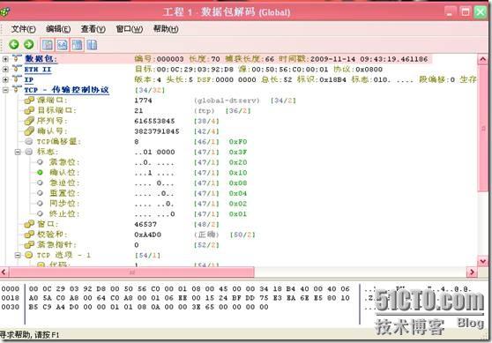Click the 急迫位 flag indicator

(x=40, y=183)
